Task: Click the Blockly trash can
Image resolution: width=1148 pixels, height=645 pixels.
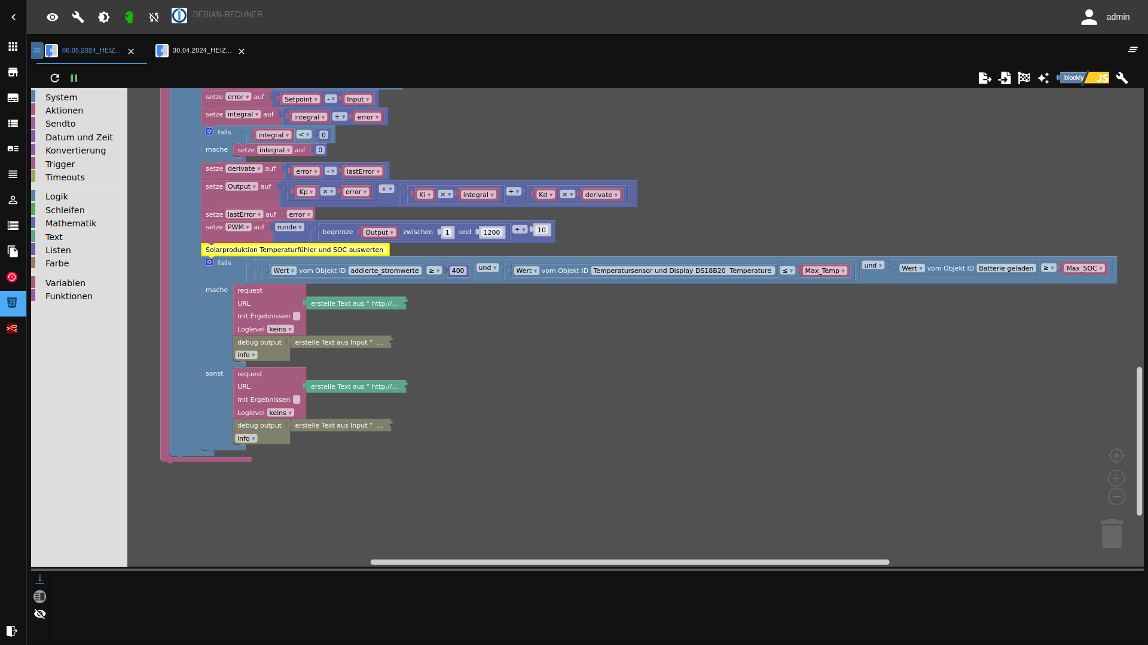Action: [x=1112, y=533]
